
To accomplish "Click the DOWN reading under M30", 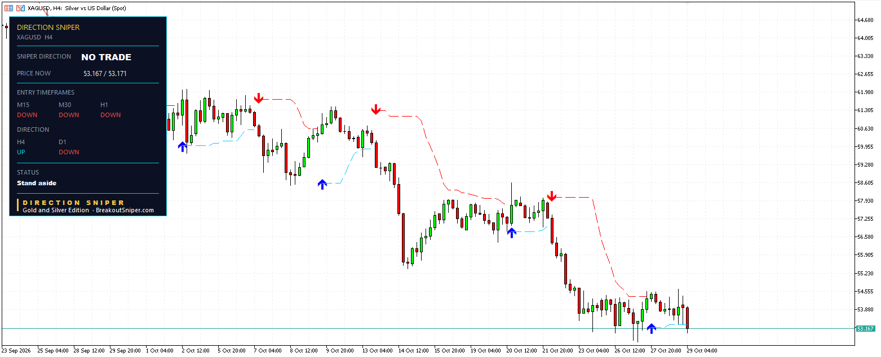I will pyautogui.click(x=69, y=115).
